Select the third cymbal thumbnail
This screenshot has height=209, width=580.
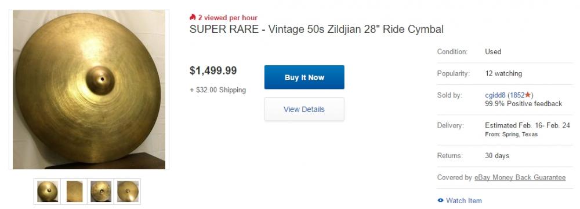click(x=101, y=191)
